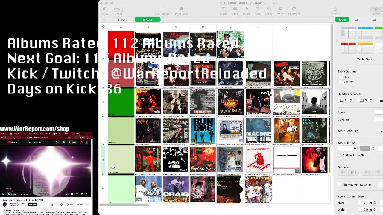
Task: Click the YouTube Subscribe button
Action: pyautogui.click(x=33, y=205)
